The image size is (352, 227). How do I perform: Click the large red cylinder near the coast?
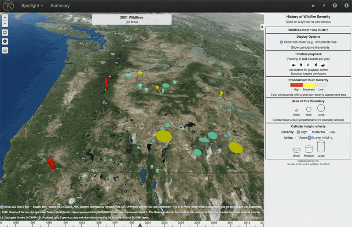point(51,163)
